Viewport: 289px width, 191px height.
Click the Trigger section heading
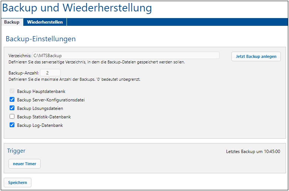(x=16, y=151)
